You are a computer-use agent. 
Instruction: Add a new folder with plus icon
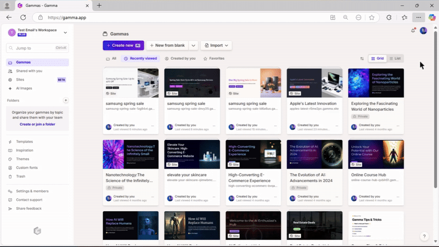pyautogui.click(x=66, y=100)
